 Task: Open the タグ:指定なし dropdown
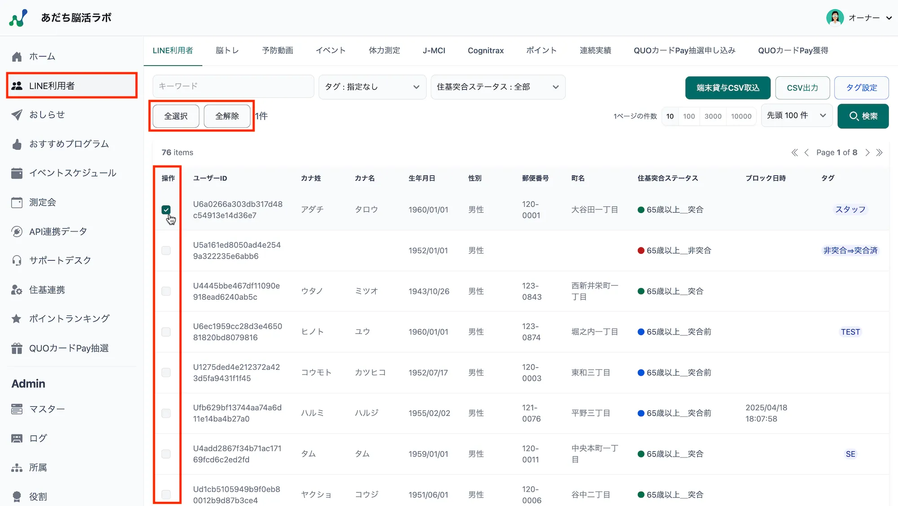(x=372, y=87)
